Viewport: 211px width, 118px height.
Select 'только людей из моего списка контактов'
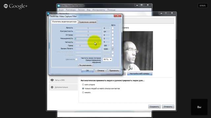click(x=83, y=88)
